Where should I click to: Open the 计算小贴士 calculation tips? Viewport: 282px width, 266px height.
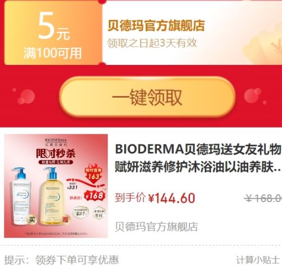[257, 260]
